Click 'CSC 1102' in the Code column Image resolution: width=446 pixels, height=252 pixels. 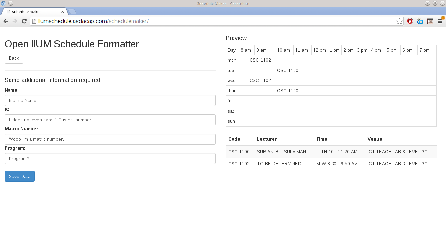239,164
